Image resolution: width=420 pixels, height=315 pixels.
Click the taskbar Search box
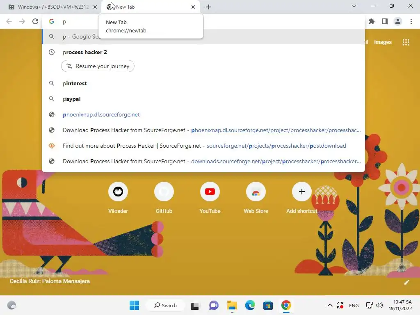tap(165, 305)
